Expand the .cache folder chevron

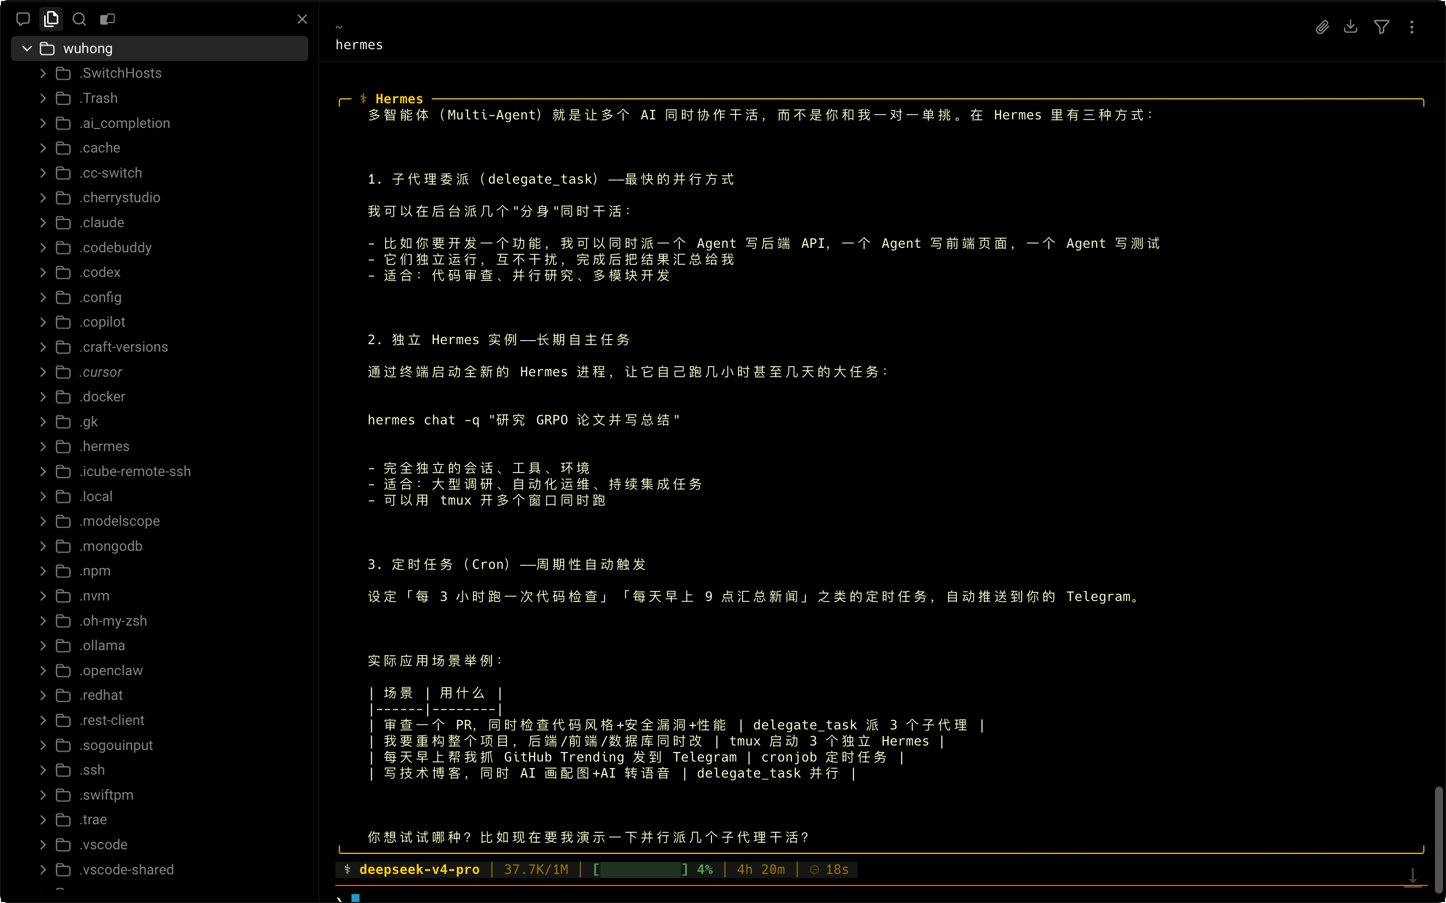(43, 147)
